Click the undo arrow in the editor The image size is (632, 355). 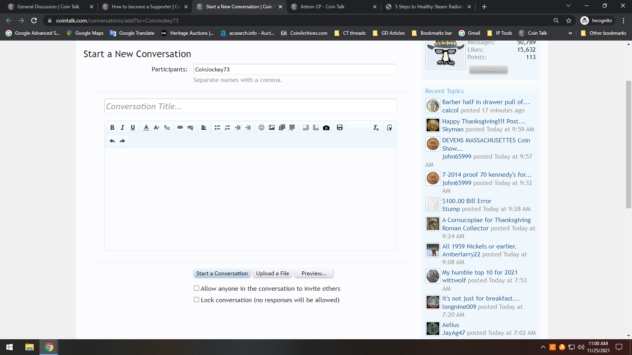point(112,141)
